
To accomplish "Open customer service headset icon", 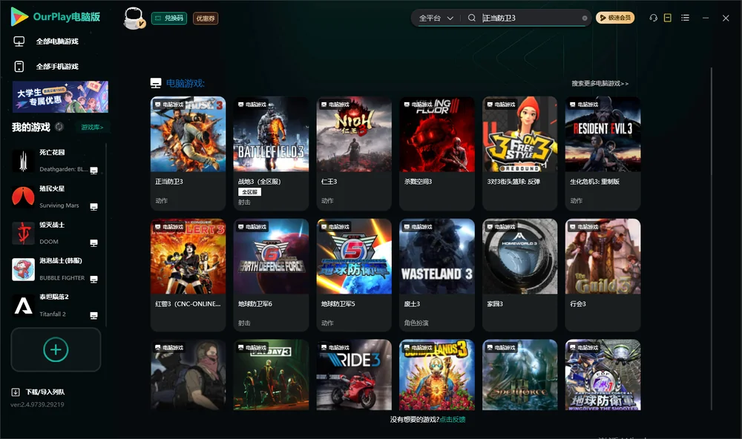I will (653, 18).
